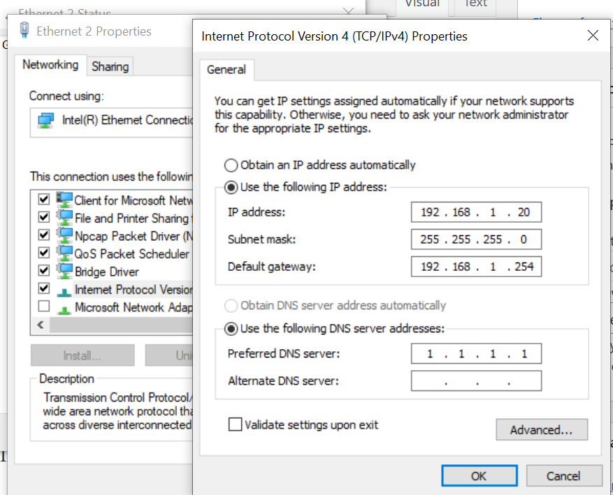This screenshot has height=495, width=613.
Task: Click the Intel Ethernet adapter icon
Action: tap(46, 120)
